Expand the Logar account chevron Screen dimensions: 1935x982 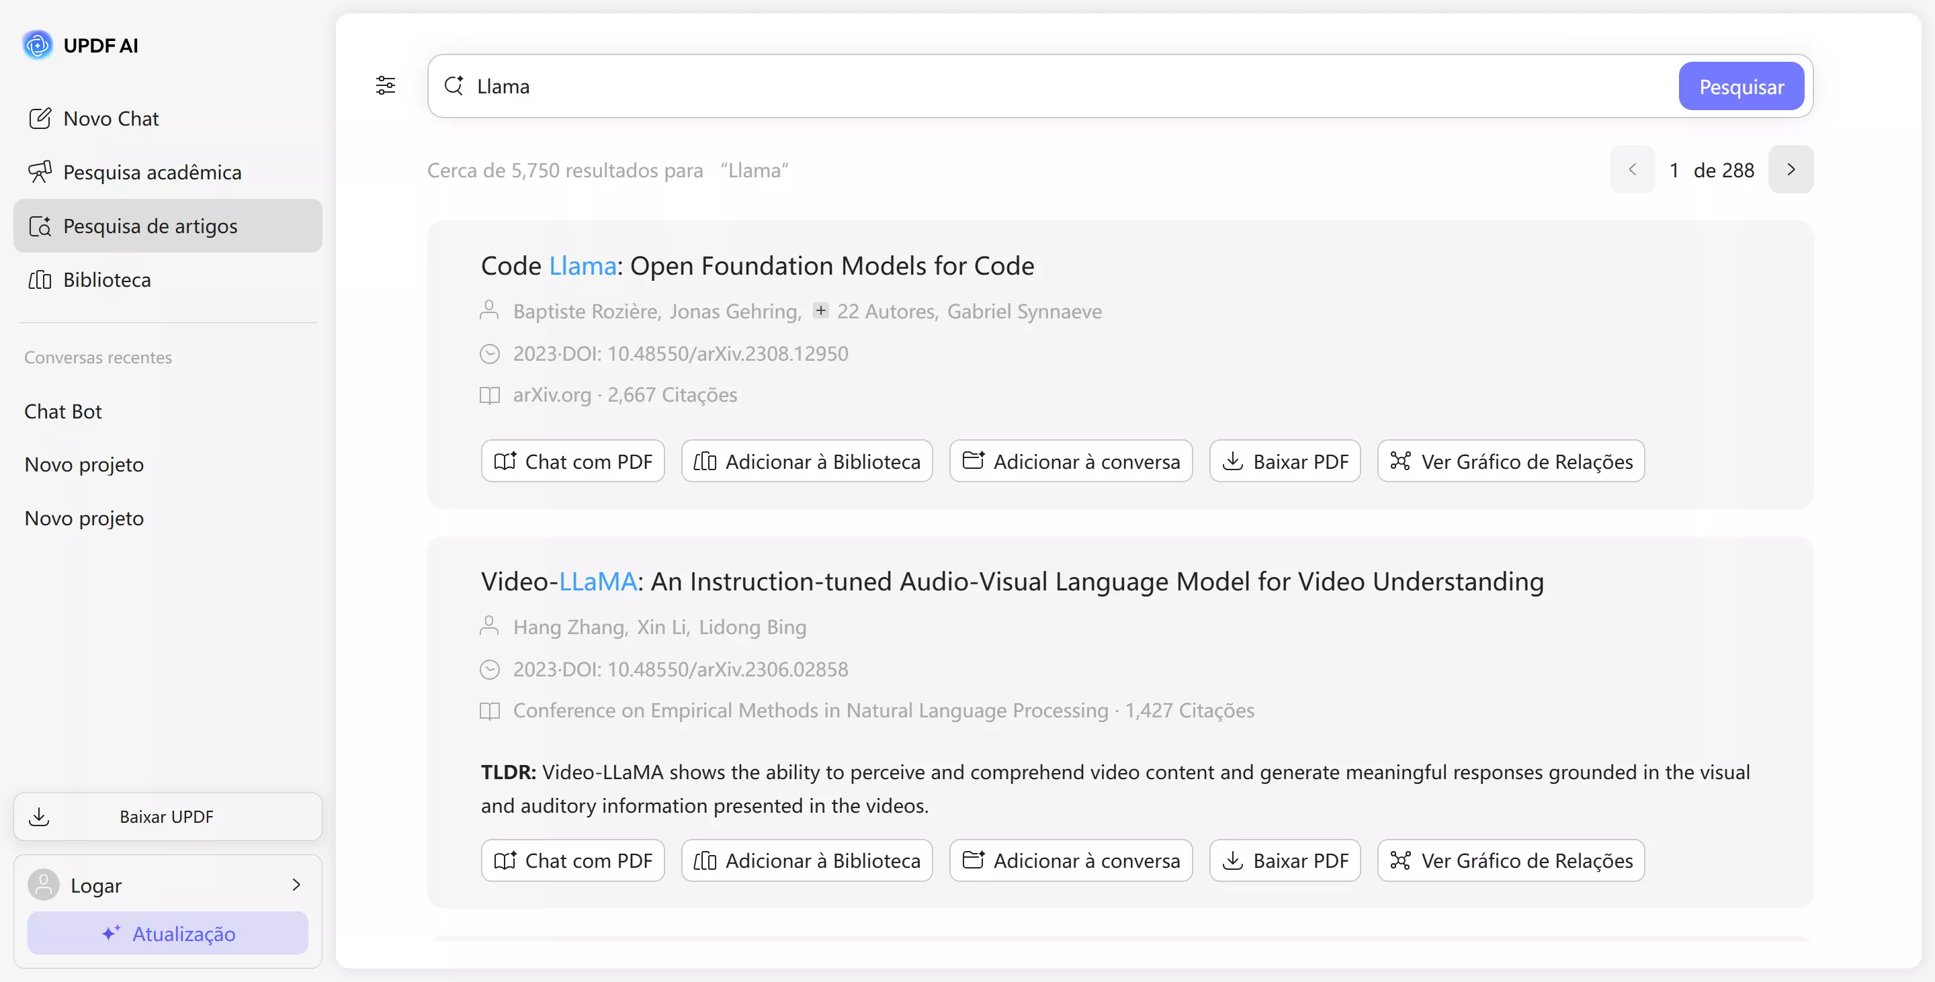coord(296,885)
